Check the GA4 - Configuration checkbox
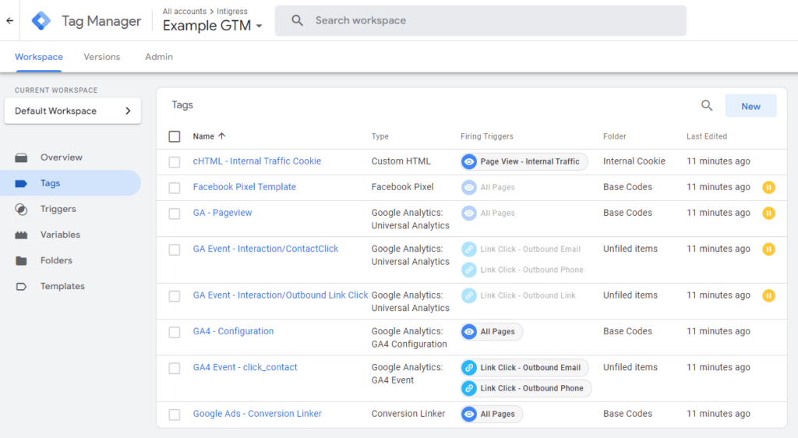This screenshot has width=798, height=438. [175, 332]
